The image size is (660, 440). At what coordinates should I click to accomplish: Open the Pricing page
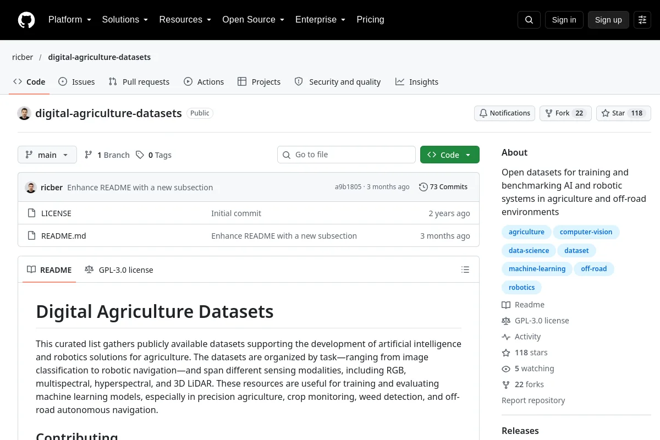pos(370,20)
